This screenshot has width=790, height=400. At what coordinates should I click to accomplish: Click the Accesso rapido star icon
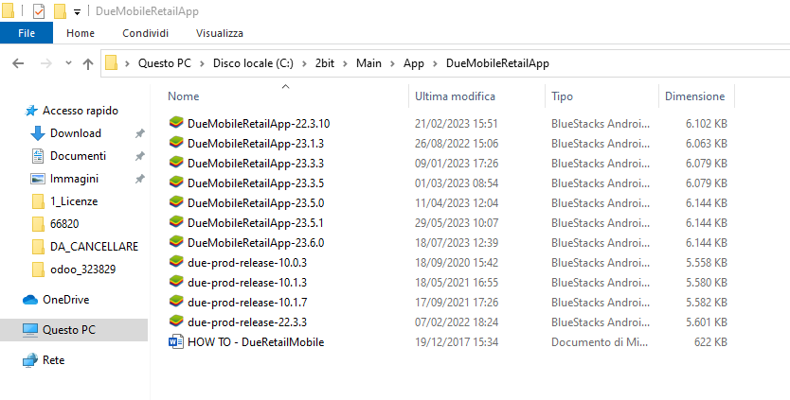31,111
